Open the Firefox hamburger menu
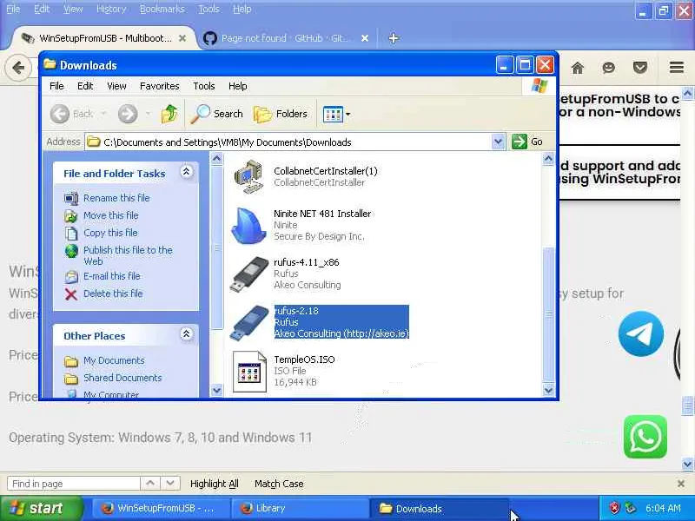This screenshot has height=521, width=695. point(677,68)
